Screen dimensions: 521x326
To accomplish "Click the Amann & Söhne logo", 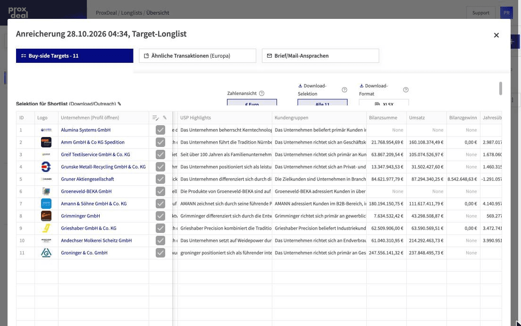I will tap(46, 204).
